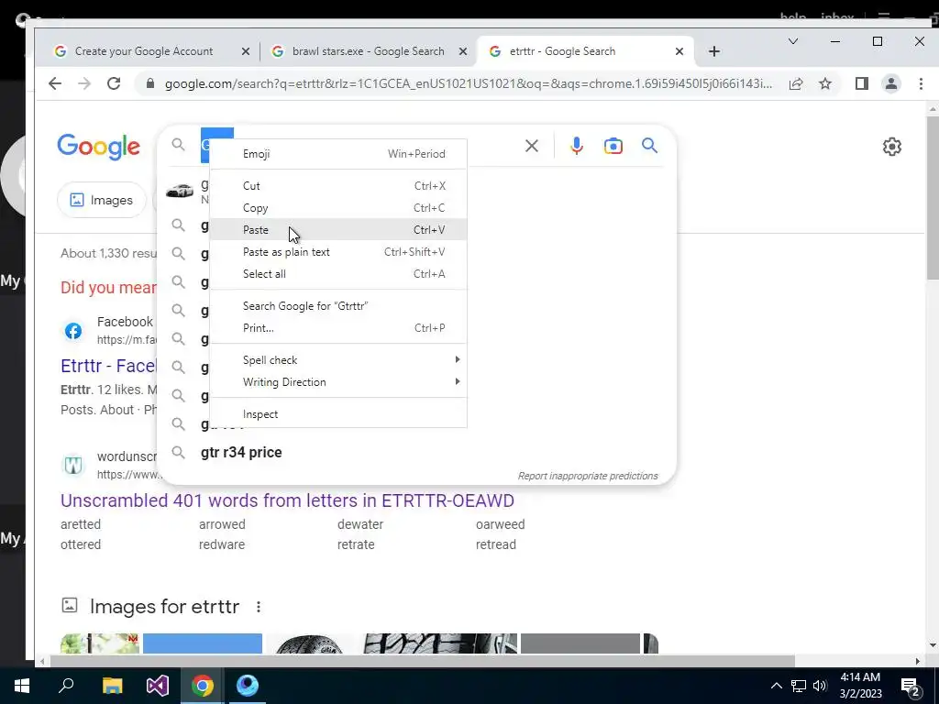Open the network icon in system tray
The image size is (939, 704).
799,686
